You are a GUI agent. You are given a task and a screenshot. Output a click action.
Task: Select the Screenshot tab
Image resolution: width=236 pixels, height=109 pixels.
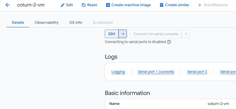click(103, 23)
